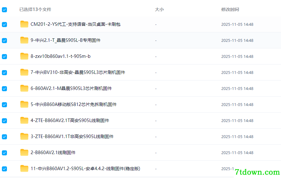This screenshot has height=178, width=281.
Task: Open 2-B860AV2.1线刷固件 folder name
Action: 53,153
